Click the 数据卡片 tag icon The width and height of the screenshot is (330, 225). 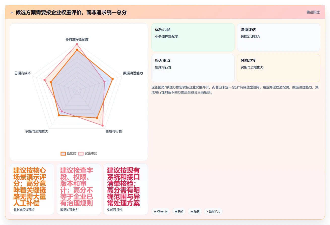[207, 211]
